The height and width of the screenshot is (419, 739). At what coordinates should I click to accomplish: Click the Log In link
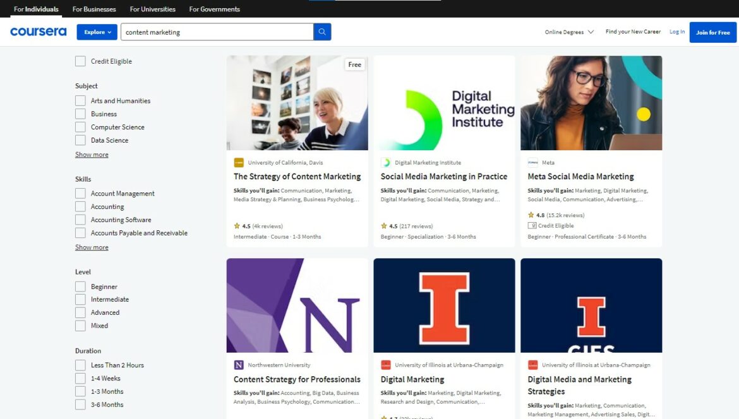point(677,32)
